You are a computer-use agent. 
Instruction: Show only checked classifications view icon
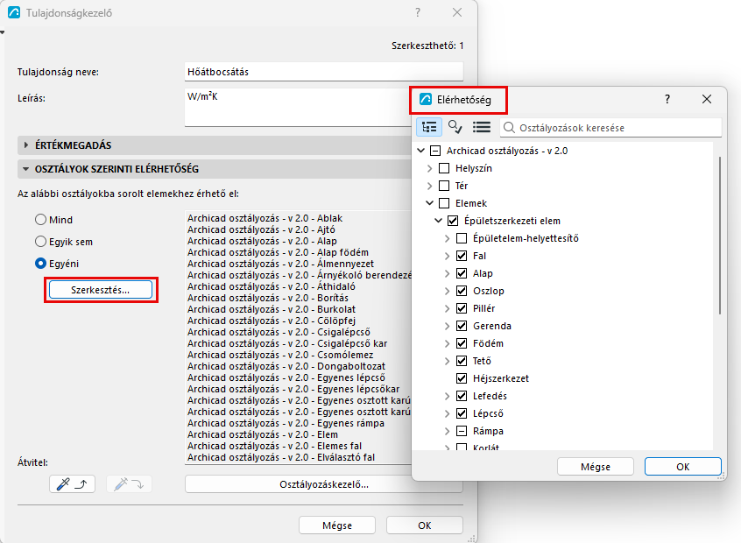[455, 127]
